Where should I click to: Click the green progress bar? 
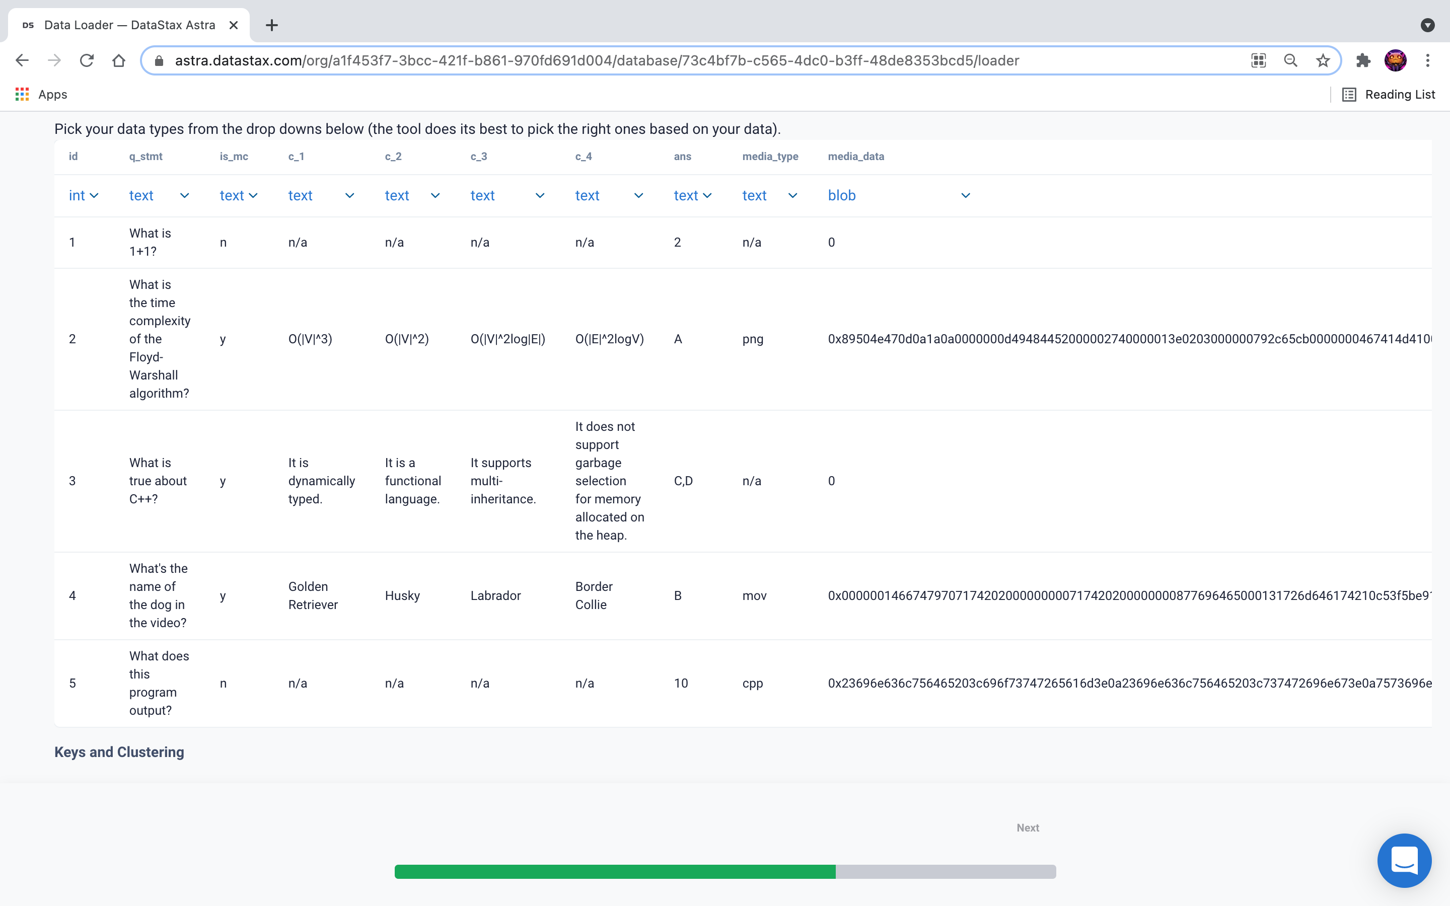615,871
